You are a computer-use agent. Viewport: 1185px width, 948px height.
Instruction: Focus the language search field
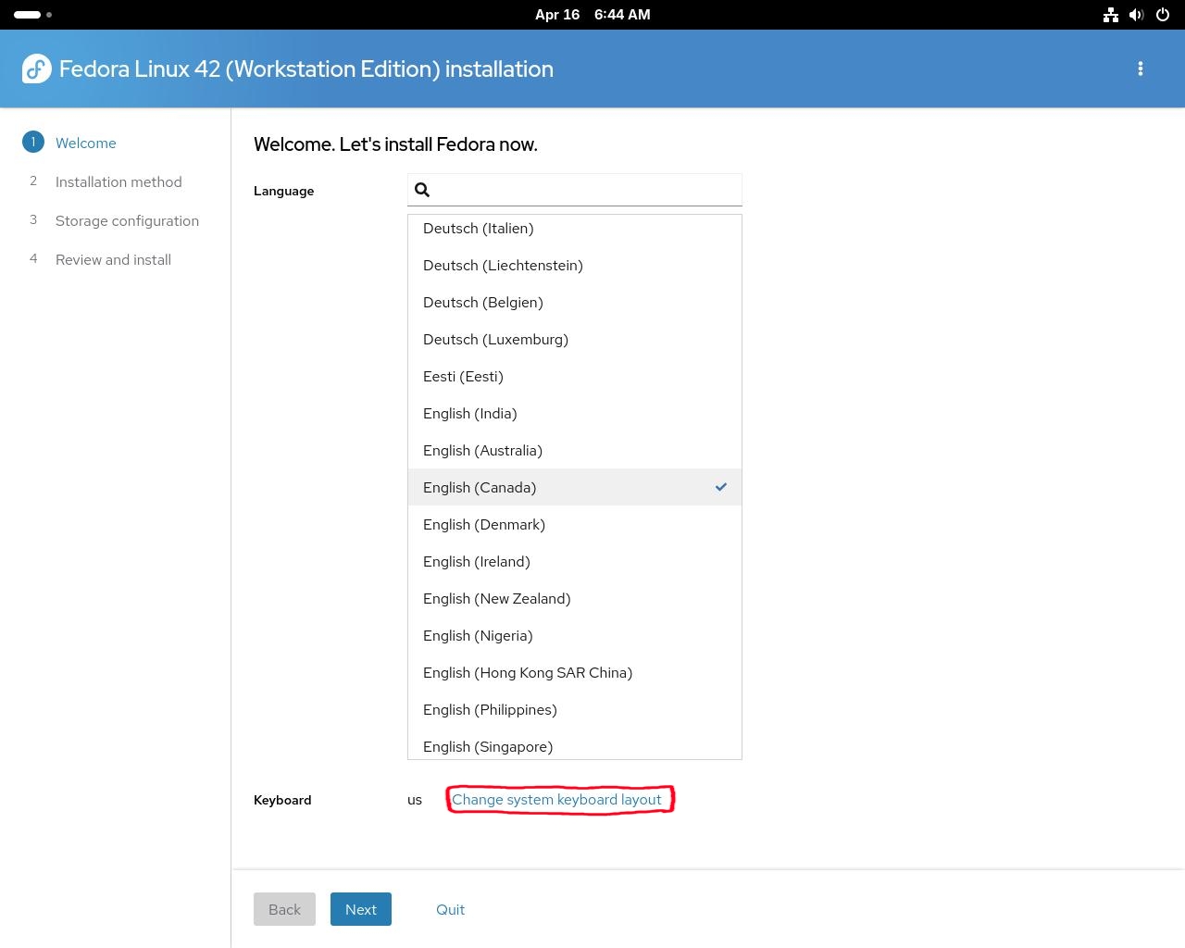tap(575, 190)
